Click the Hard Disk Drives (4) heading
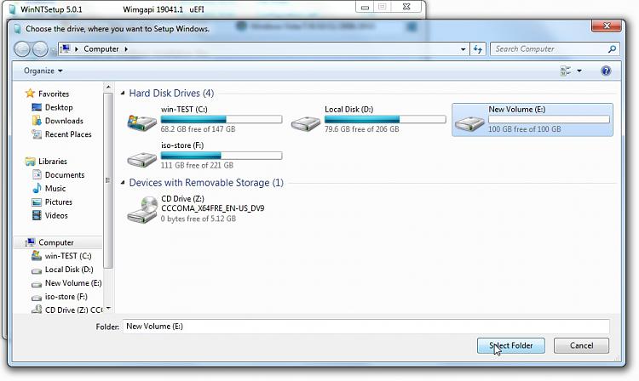The width and height of the screenshot is (639, 381). tap(171, 93)
